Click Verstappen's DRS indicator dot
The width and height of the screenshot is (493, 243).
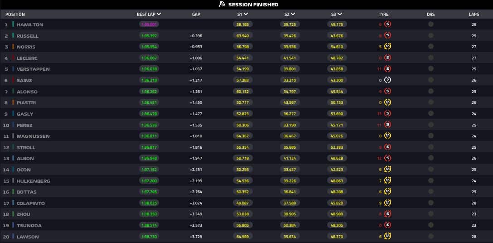(431, 69)
